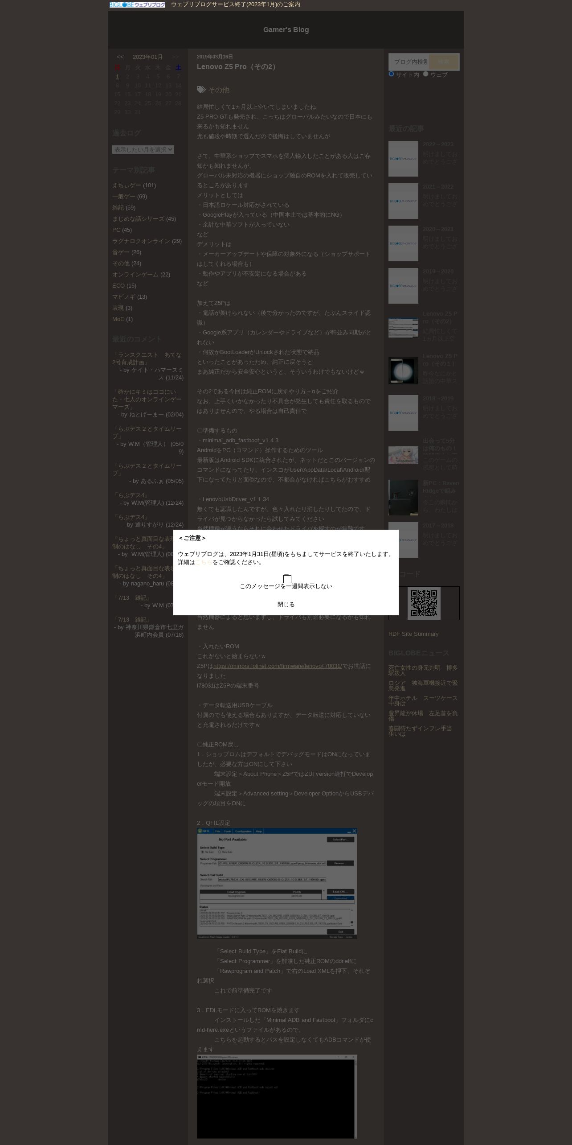Open the 2022→2023 article thumbnail
This screenshot has width=572, height=1145.
(403, 159)
